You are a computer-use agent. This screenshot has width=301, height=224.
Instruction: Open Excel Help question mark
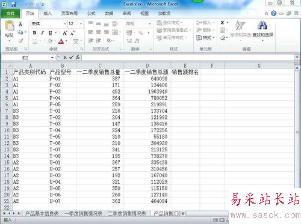pos(273,13)
